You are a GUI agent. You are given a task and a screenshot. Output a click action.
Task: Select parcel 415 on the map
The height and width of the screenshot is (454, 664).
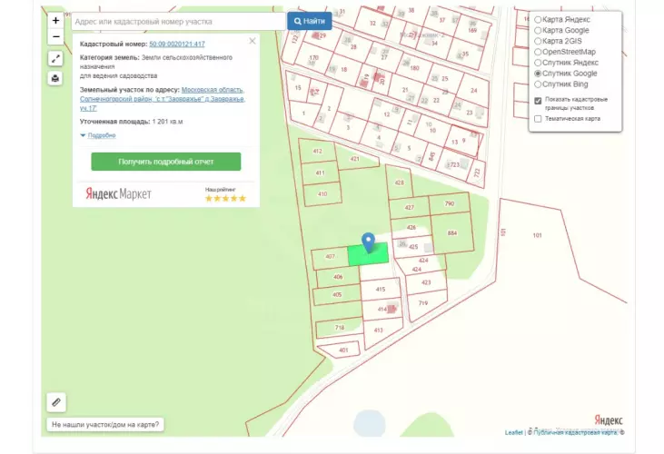(x=381, y=290)
